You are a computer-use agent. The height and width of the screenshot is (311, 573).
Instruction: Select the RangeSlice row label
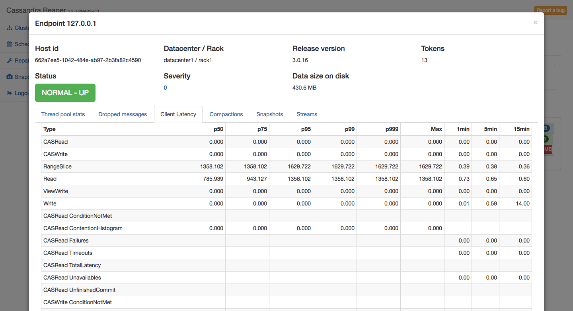[x=57, y=166]
